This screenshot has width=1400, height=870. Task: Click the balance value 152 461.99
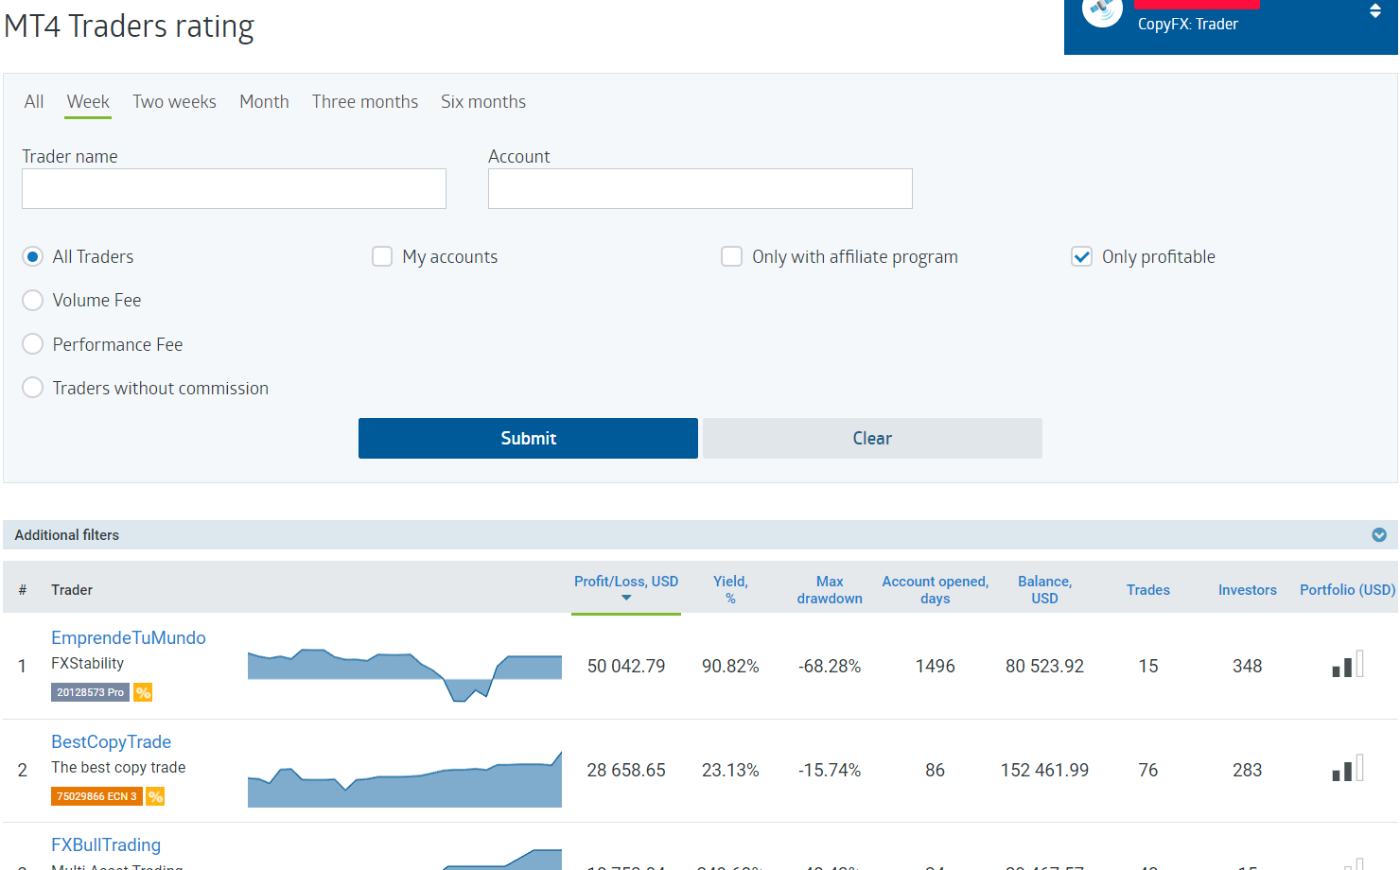click(1044, 770)
